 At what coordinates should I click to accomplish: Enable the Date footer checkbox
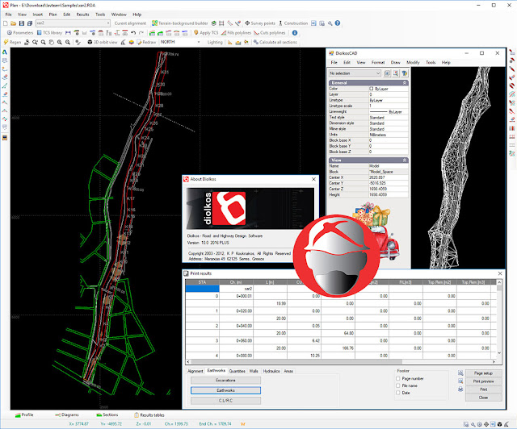click(398, 393)
